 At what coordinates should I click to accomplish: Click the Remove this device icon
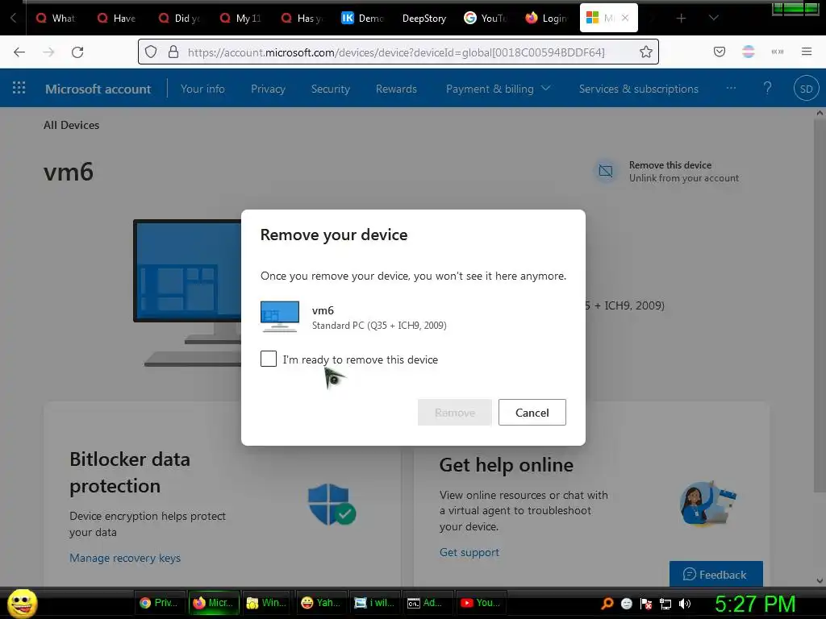coord(606,171)
